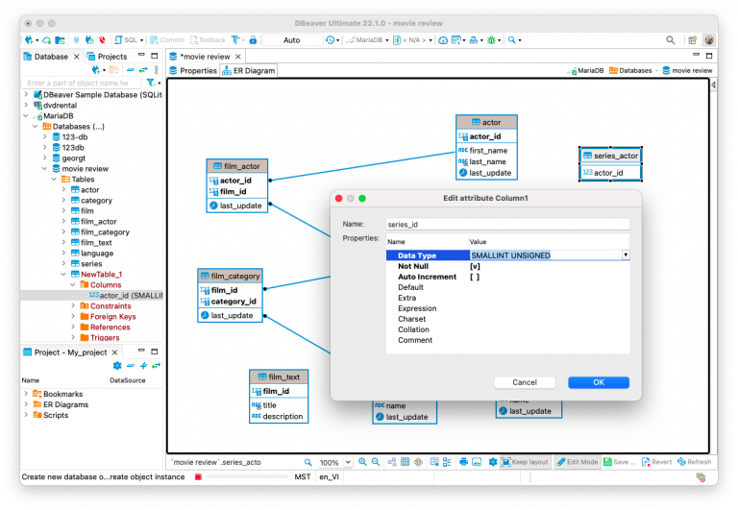This screenshot has width=738, height=510.
Task: Select the Comment property row
Action: pos(507,340)
